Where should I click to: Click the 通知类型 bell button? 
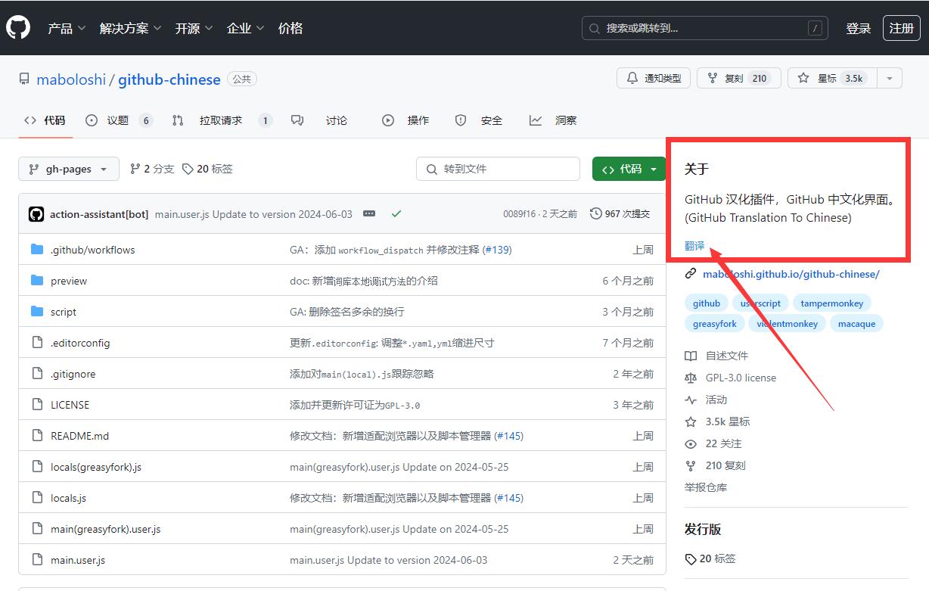(654, 78)
